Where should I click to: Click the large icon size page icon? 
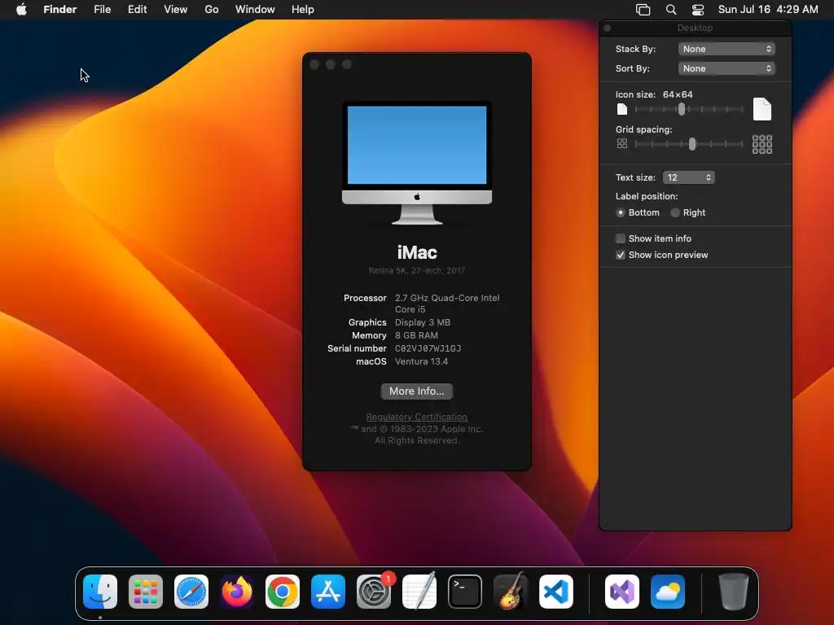click(x=762, y=109)
